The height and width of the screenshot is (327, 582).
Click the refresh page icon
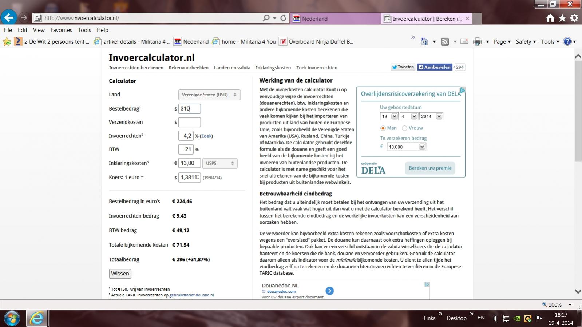point(284,18)
